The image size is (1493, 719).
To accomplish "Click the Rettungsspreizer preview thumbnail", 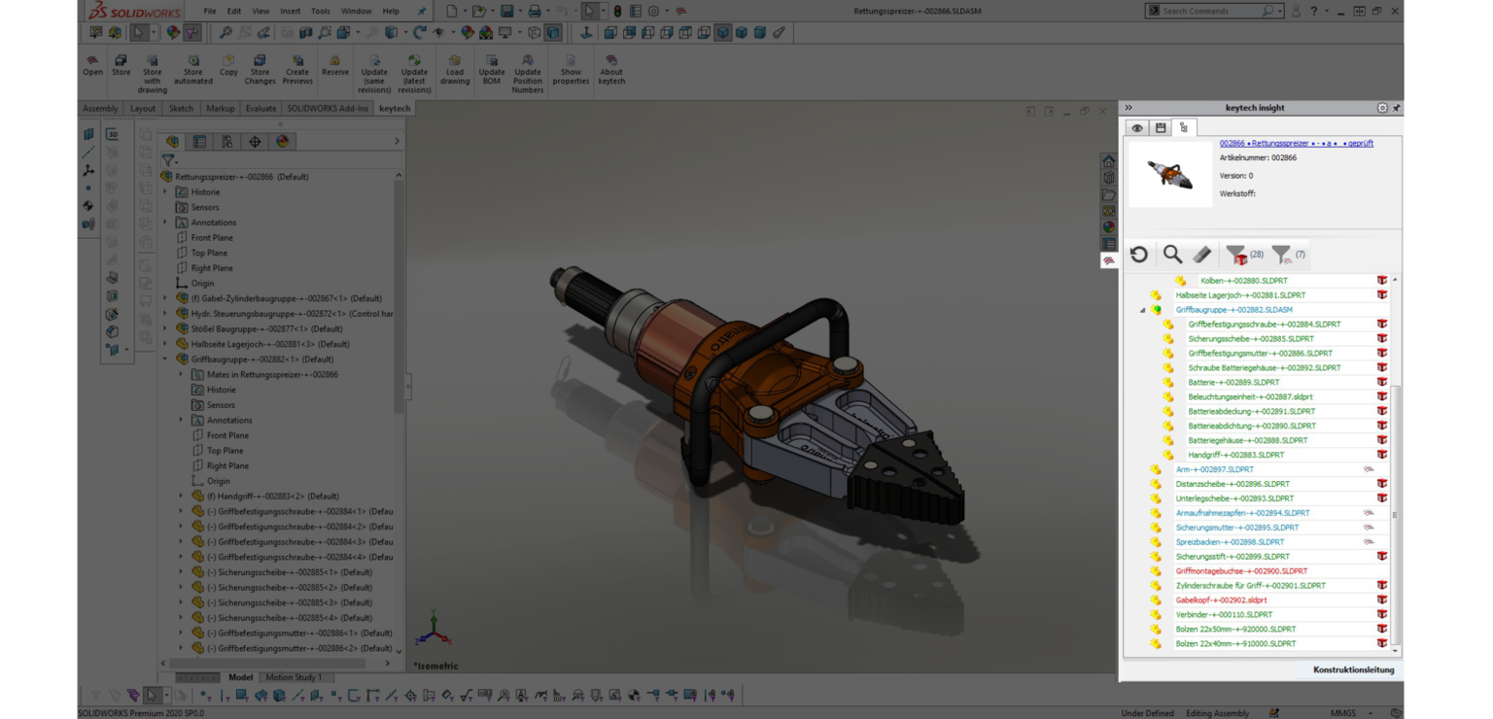I will pos(1170,175).
